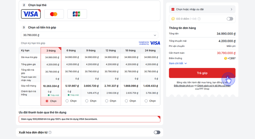
Task: Select the Mastercard card type
Action: pos(54,14)
